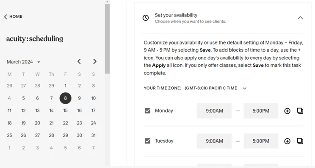Edit Monday end time 5:00PM

coord(261,111)
